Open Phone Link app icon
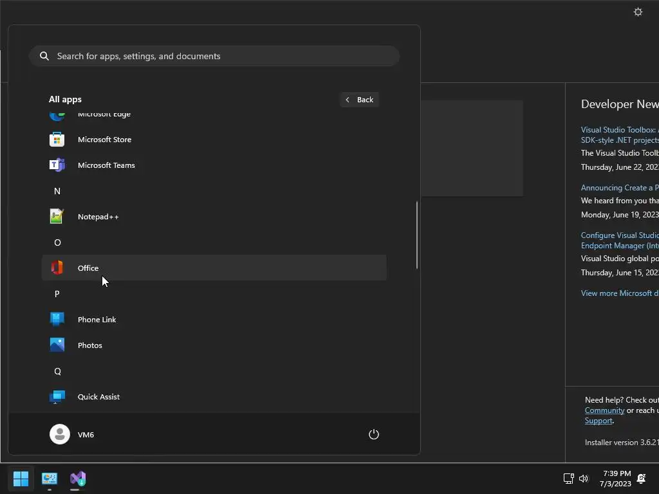The width and height of the screenshot is (659, 494). (57, 319)
